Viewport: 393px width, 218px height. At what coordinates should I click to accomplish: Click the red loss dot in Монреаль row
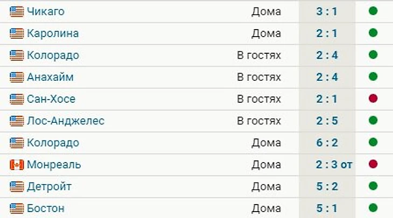[x=373, y=164]
